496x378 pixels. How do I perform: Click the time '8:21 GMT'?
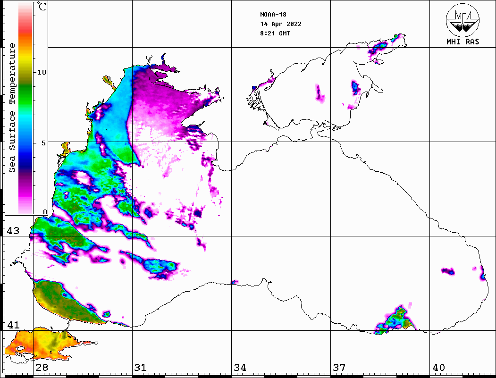coord(275,34)
